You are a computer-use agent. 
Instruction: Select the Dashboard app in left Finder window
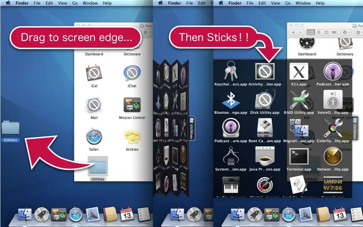94,54
